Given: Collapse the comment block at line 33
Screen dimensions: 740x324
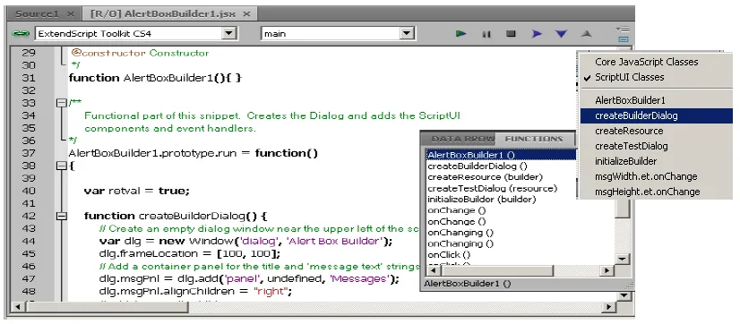Looking at the screenshot, I should [61, 103].
